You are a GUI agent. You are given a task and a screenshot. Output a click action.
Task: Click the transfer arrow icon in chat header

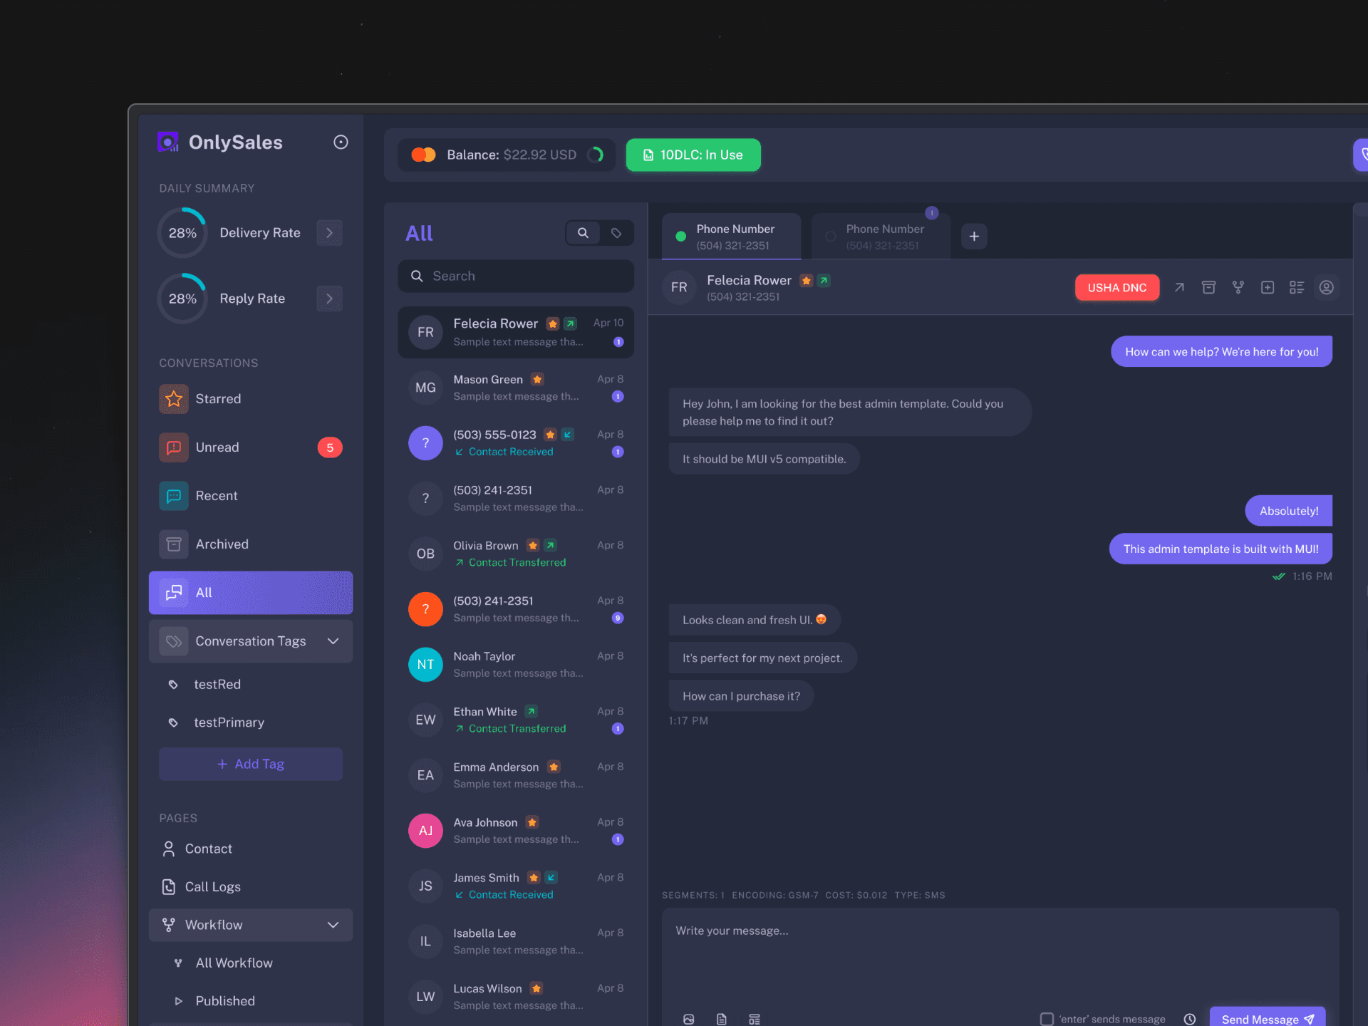[1179, 287]
